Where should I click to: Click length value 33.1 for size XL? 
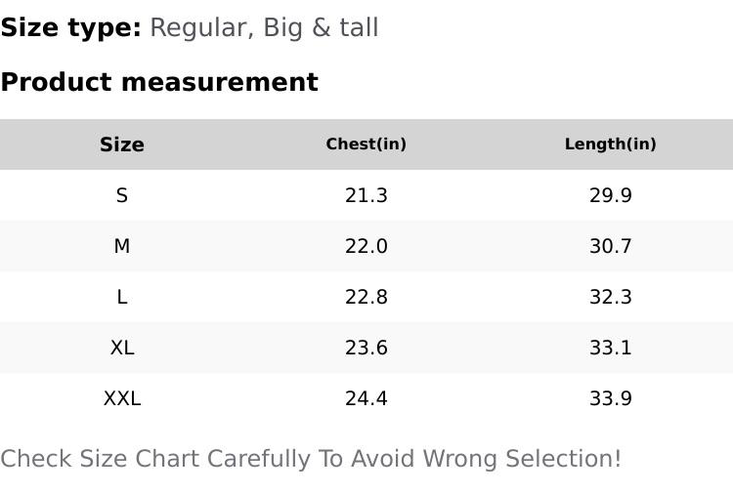(611, 348)
